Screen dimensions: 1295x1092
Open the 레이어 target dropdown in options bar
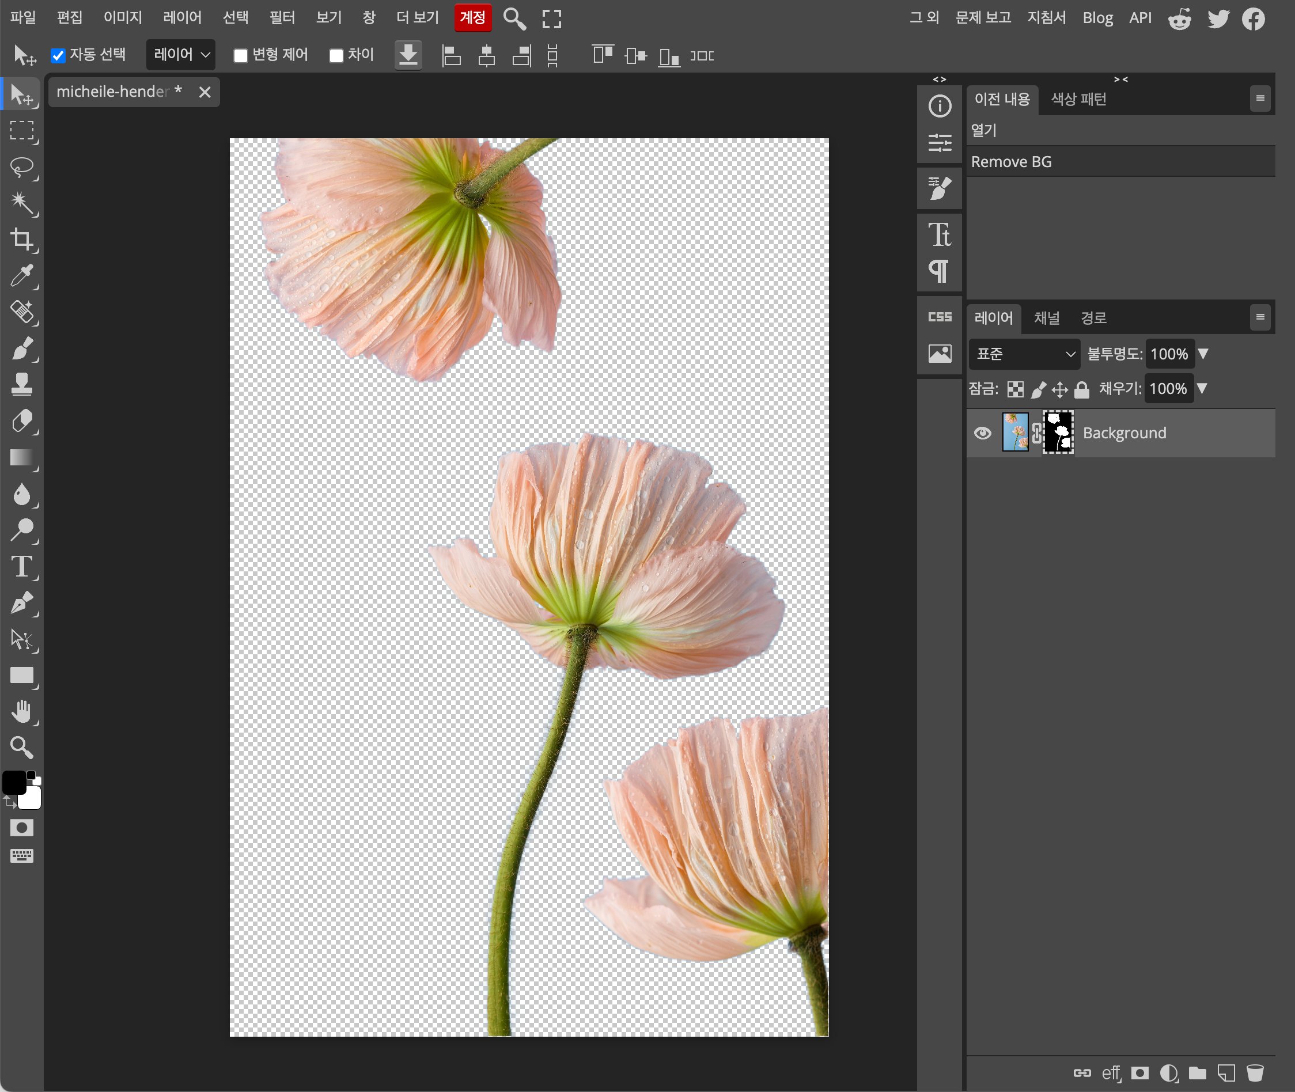tap(181, 55)
